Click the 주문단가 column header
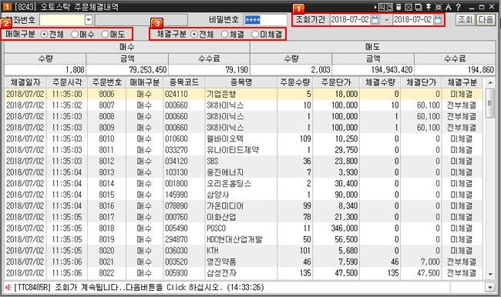The width and height of the screenshot is (501, 297). point(336,82)
